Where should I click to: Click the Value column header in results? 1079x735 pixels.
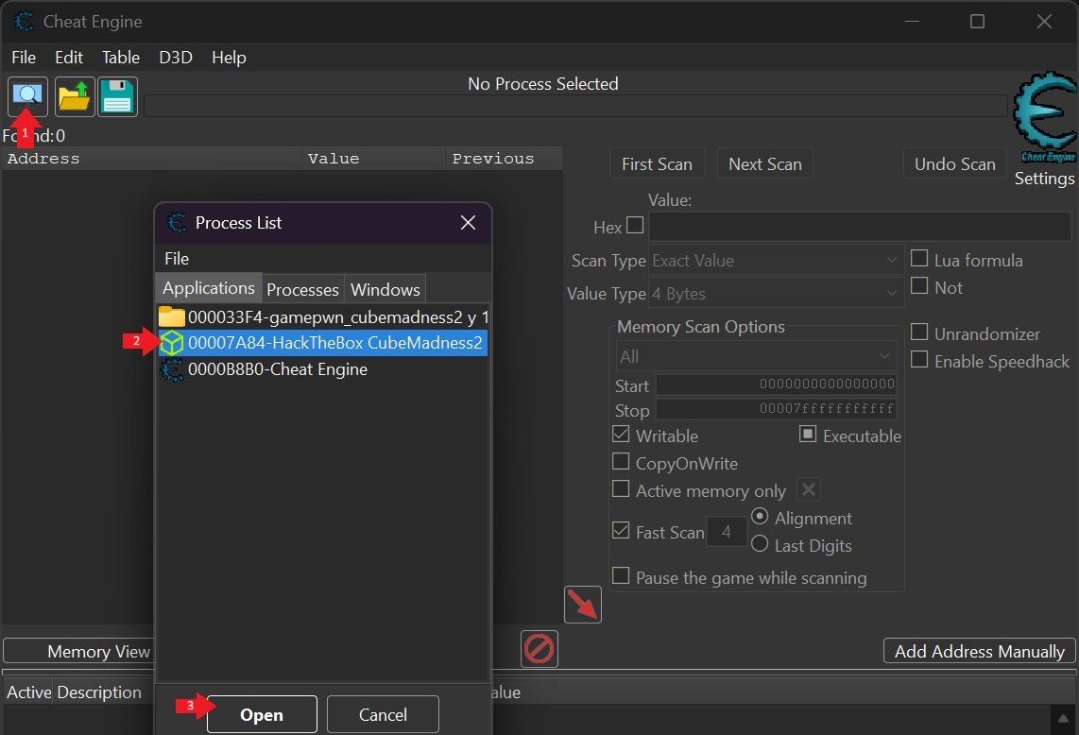coord(373,159)
